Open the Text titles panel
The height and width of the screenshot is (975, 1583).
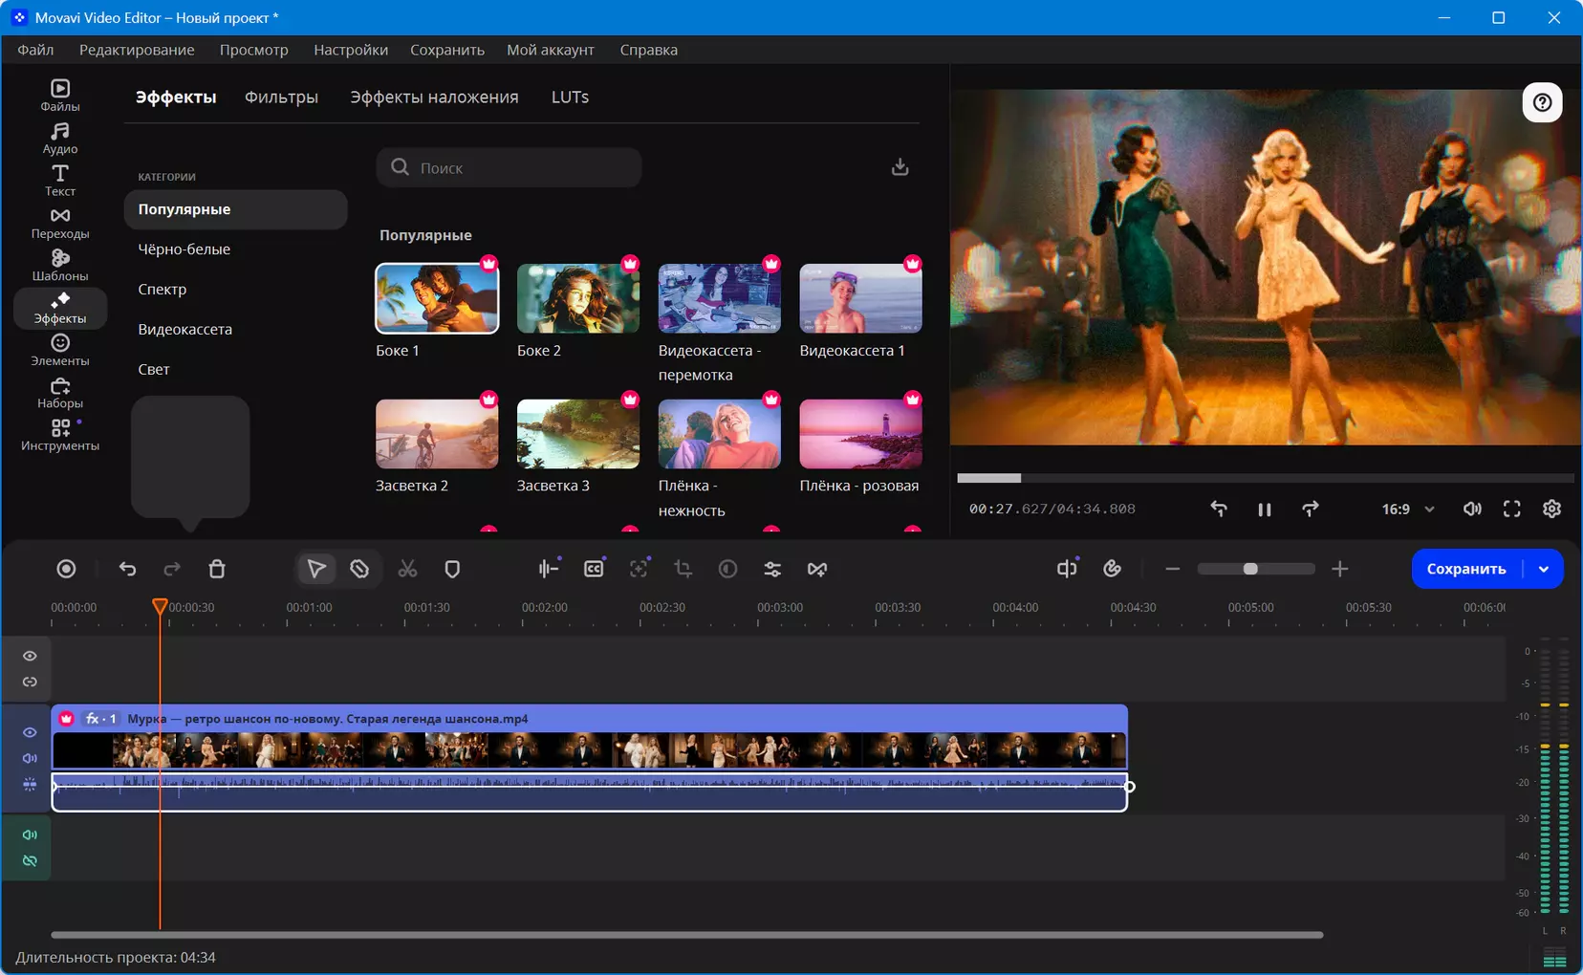pyautogui.click(x=59, y=180)
